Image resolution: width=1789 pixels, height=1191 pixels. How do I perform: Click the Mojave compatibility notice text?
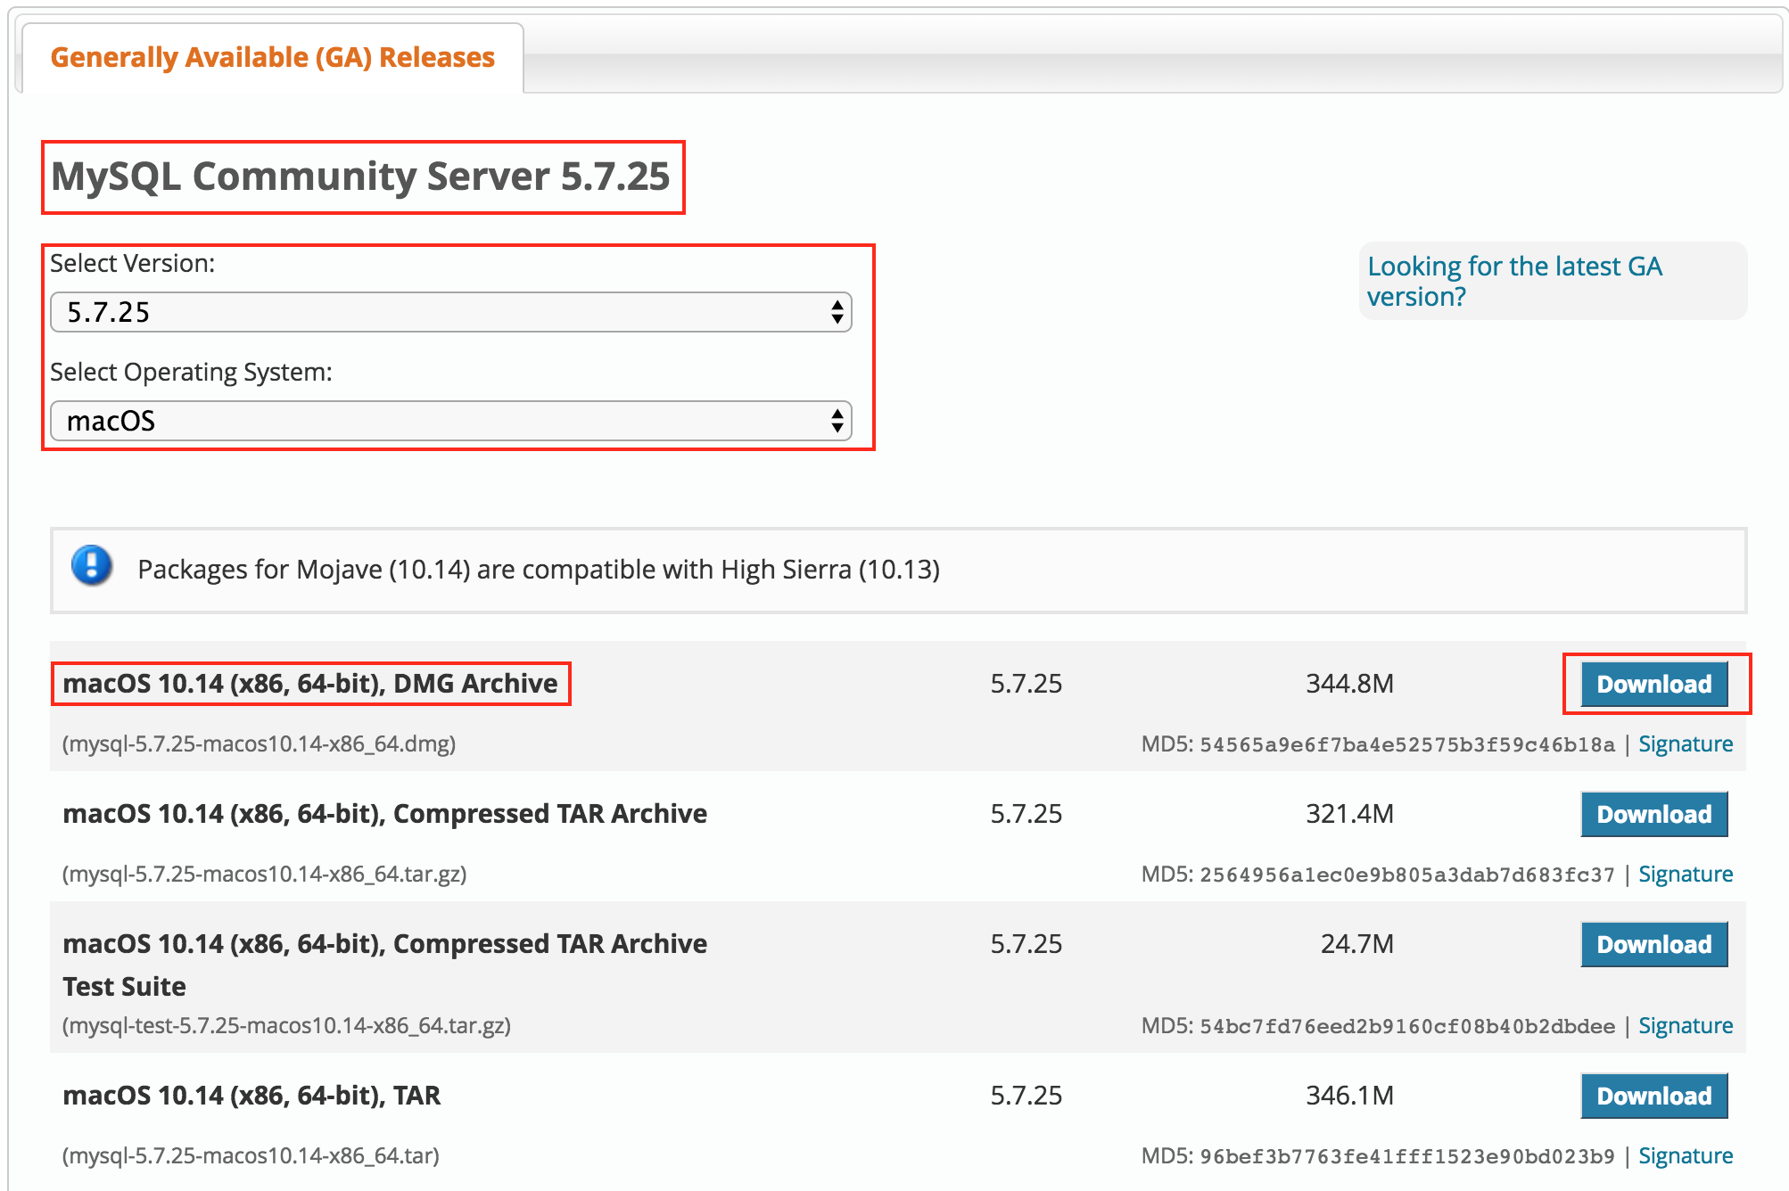click(538, 570)
